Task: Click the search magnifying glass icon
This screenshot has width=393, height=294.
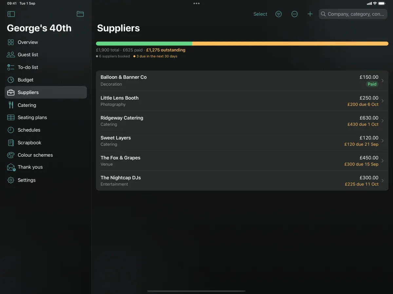Action: (323, 14)
